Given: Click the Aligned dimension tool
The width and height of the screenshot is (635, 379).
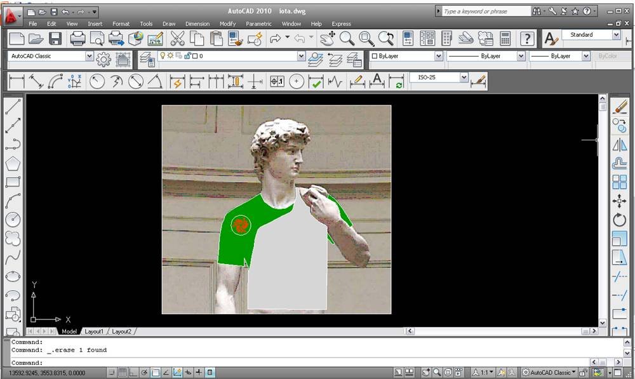Looking at the screenshot, I should click(36, 81).
